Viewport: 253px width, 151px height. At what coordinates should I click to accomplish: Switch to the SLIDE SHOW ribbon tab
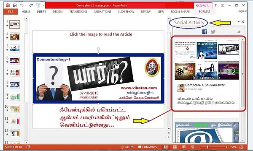point(126,12)
